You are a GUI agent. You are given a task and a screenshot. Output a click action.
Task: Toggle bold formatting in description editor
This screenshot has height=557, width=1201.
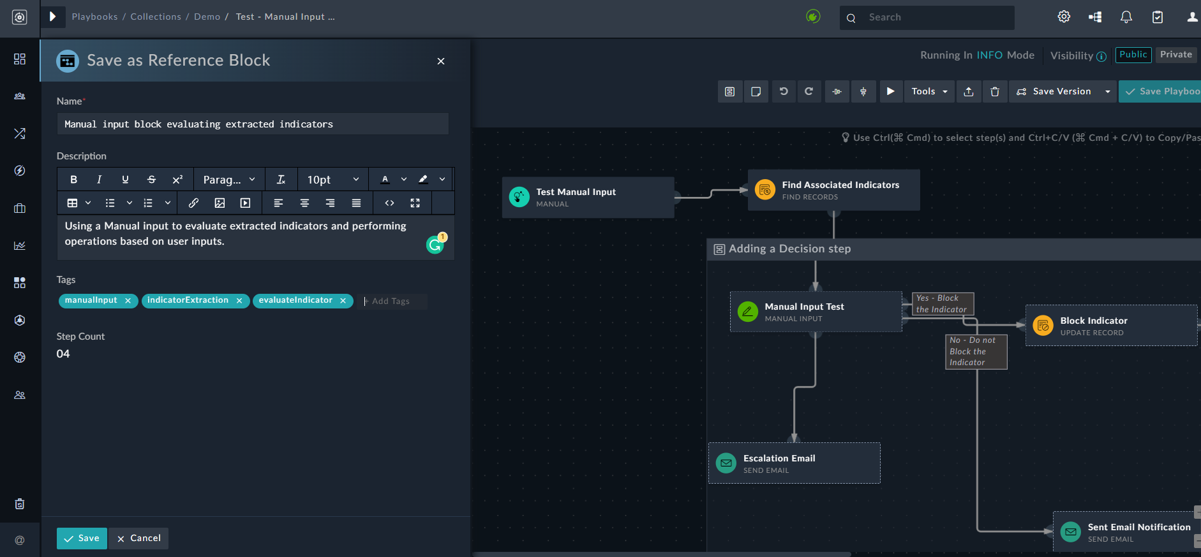click(73, 180)
